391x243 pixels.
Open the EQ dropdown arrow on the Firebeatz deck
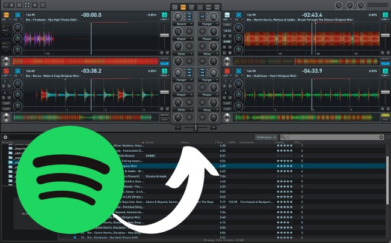click(x=22, y=19)
